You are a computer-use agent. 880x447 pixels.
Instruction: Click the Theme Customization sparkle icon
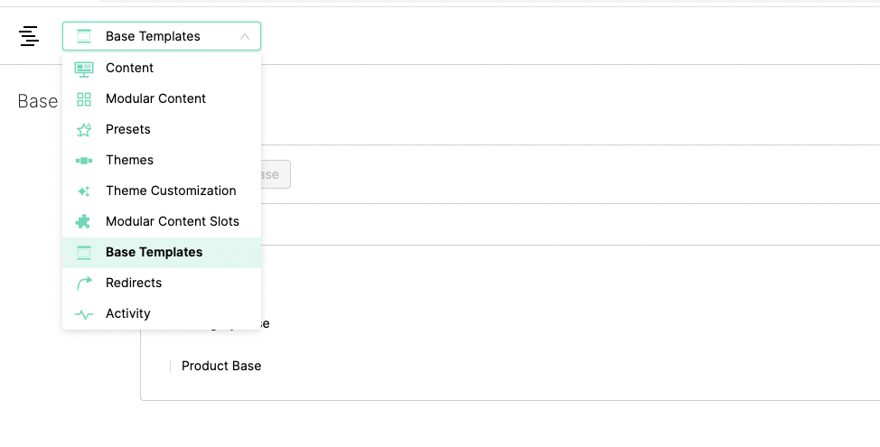pos(84,191)
